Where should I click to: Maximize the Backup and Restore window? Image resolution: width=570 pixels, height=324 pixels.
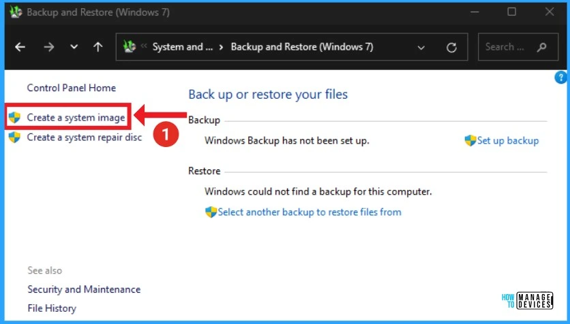512,12
